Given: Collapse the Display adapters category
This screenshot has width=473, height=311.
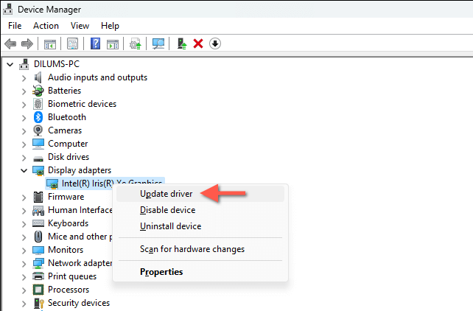Looking at the screenshot, I should pos(24,170).
